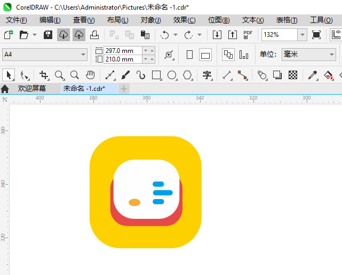The width and height of the screenshot is (342, 275).
Task: Set portrait page orientation
Action: pos(190,55)
